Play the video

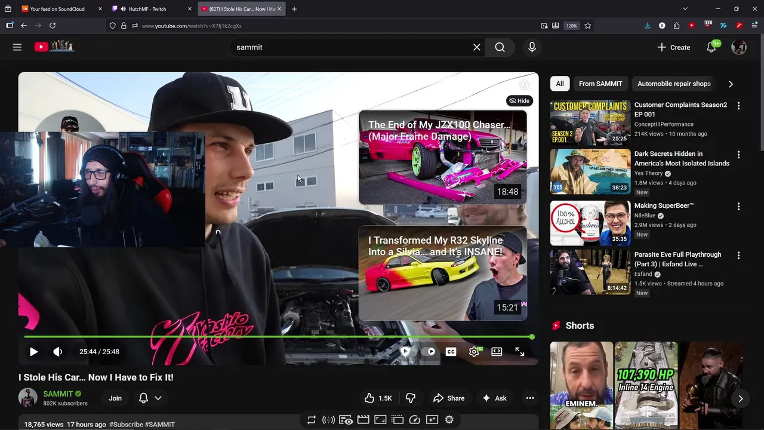tap(33, 352)
